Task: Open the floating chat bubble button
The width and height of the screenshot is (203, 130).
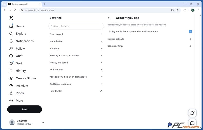Action: click(x=192, y=123)
